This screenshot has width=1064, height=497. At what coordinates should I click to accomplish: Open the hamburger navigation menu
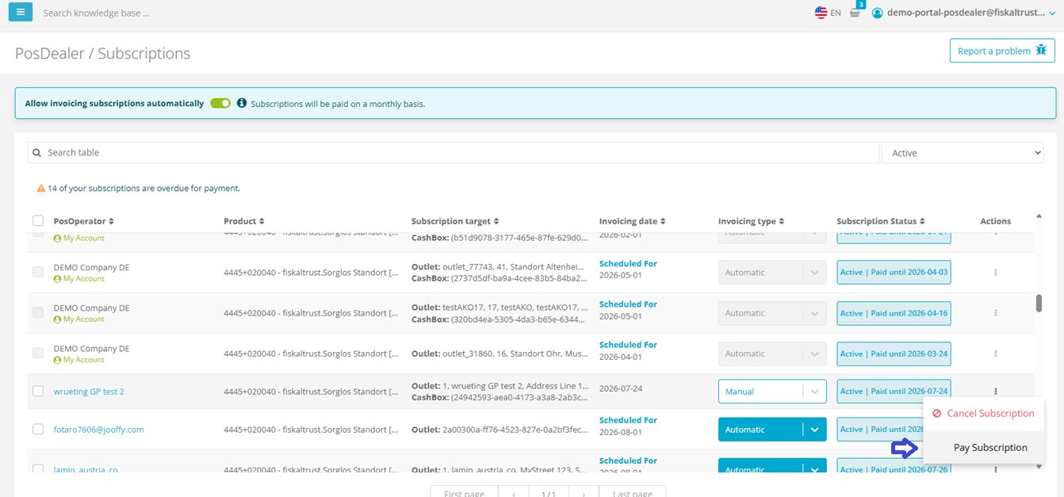(x=20, y=12)
